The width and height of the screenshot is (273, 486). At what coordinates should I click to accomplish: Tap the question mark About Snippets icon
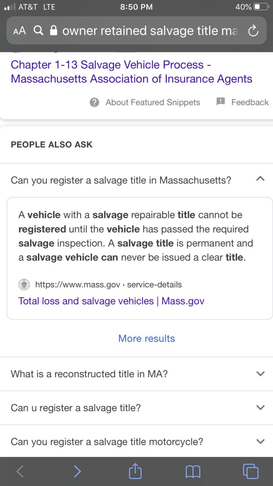click(94, 102)
